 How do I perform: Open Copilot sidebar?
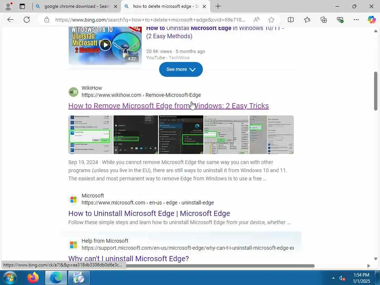(371, 20)
